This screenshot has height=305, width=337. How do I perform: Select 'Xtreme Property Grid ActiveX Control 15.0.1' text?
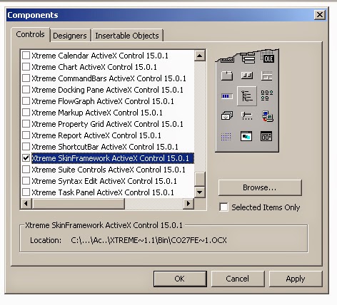[x=107, y=124]
